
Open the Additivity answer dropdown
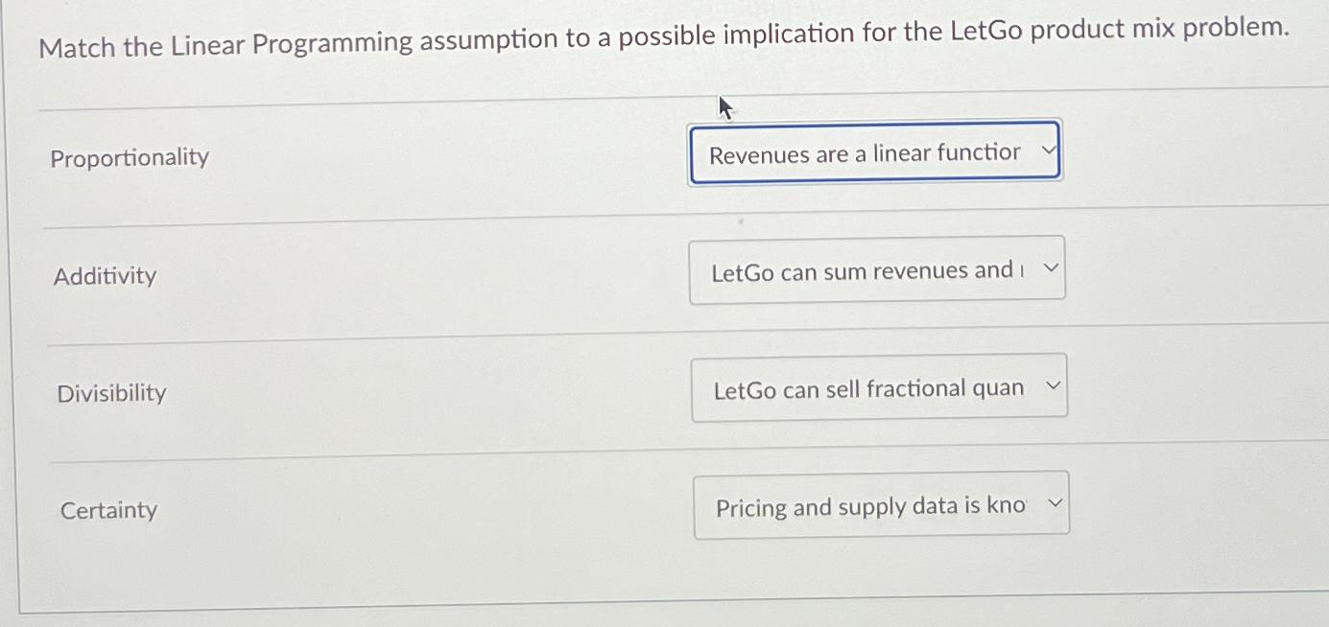876,268
